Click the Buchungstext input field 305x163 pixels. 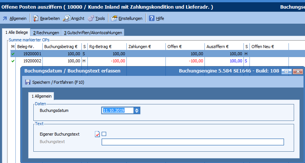(192, 142)
